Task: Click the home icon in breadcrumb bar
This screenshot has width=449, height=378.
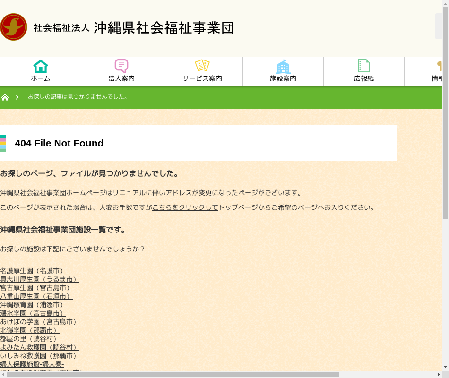Action: [5, 97]
